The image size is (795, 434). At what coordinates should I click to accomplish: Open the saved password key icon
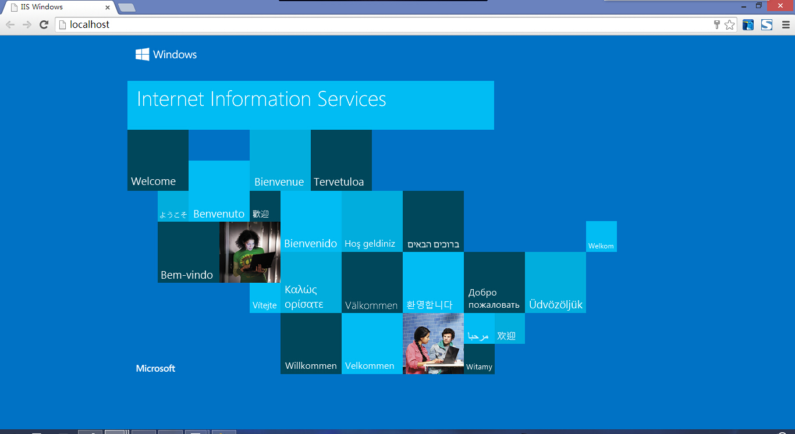point(717,24)
